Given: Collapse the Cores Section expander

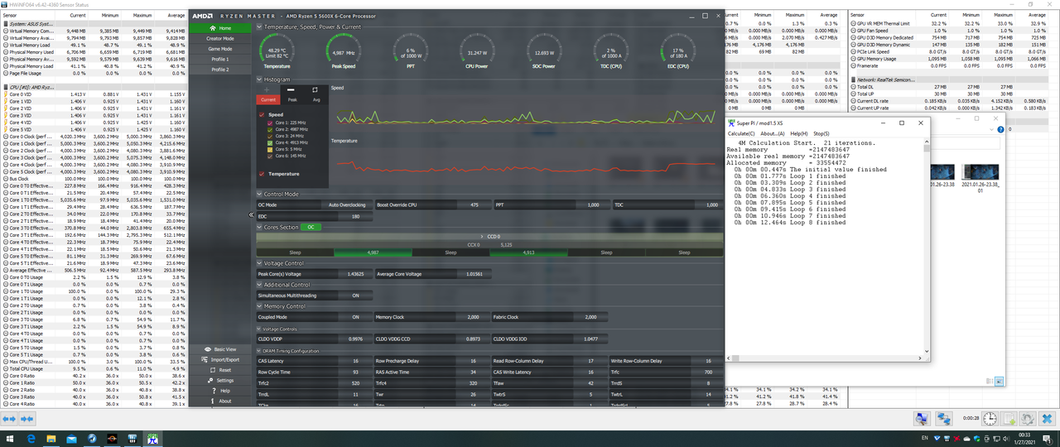Looking at the screenshot, I should coord(259,227).
